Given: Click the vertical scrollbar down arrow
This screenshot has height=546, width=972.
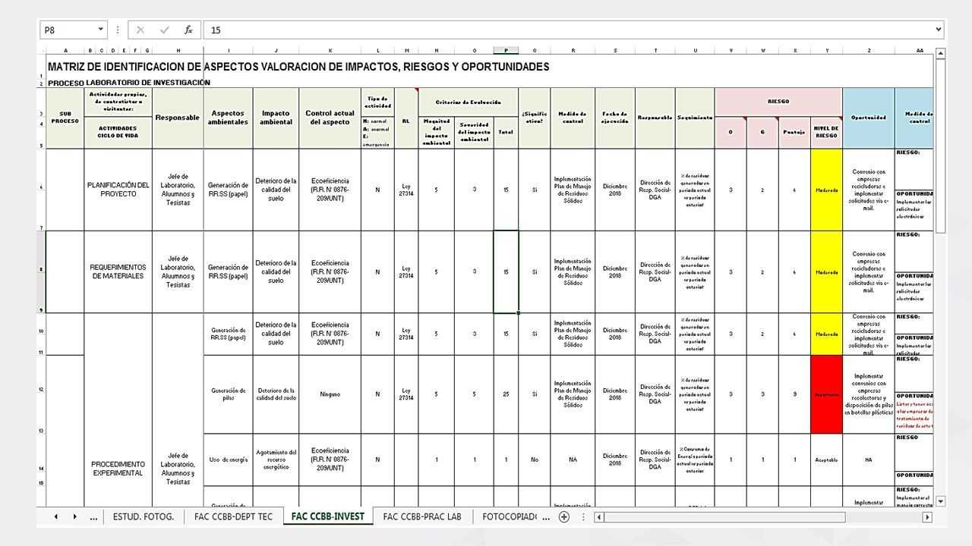Looking at the screenshot, I should click(941, 501).
